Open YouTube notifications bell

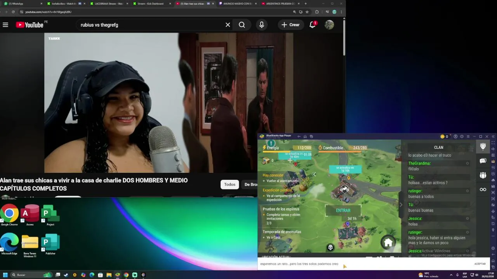click(x=313, y=25)
